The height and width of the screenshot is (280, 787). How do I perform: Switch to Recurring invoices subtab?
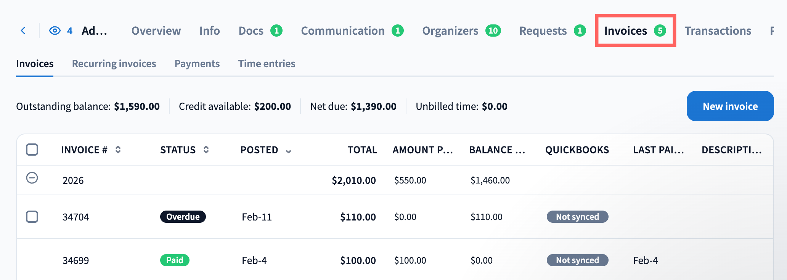(114, 63)
